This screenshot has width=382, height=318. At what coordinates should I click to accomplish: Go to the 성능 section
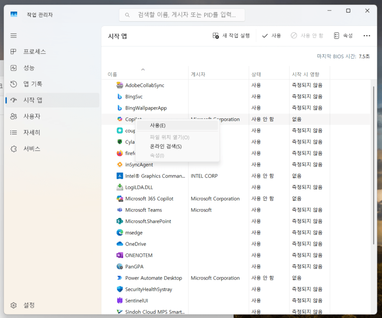tap(29, 68)
